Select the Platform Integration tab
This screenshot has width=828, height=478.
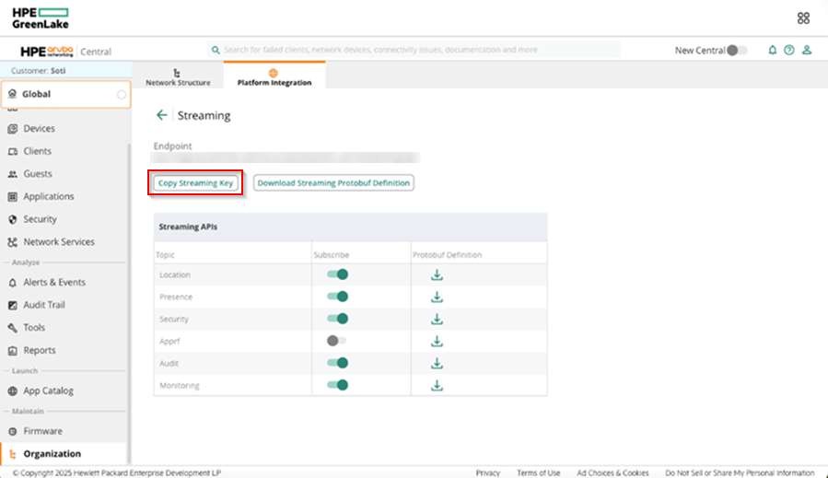click(274, 76)
